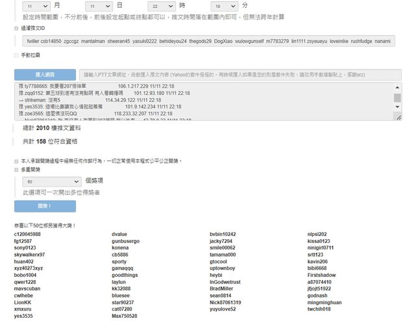Click the comments box scrollbar down arrow
This screenshot has height=321, width=416.
click(397, 117)
